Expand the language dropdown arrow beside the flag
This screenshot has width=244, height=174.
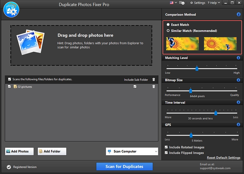[176, 3]
